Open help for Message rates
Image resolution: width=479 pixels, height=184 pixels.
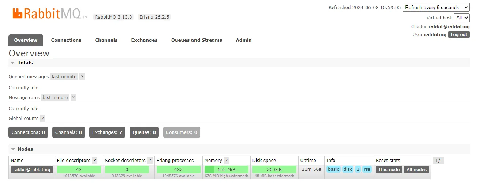74,98
